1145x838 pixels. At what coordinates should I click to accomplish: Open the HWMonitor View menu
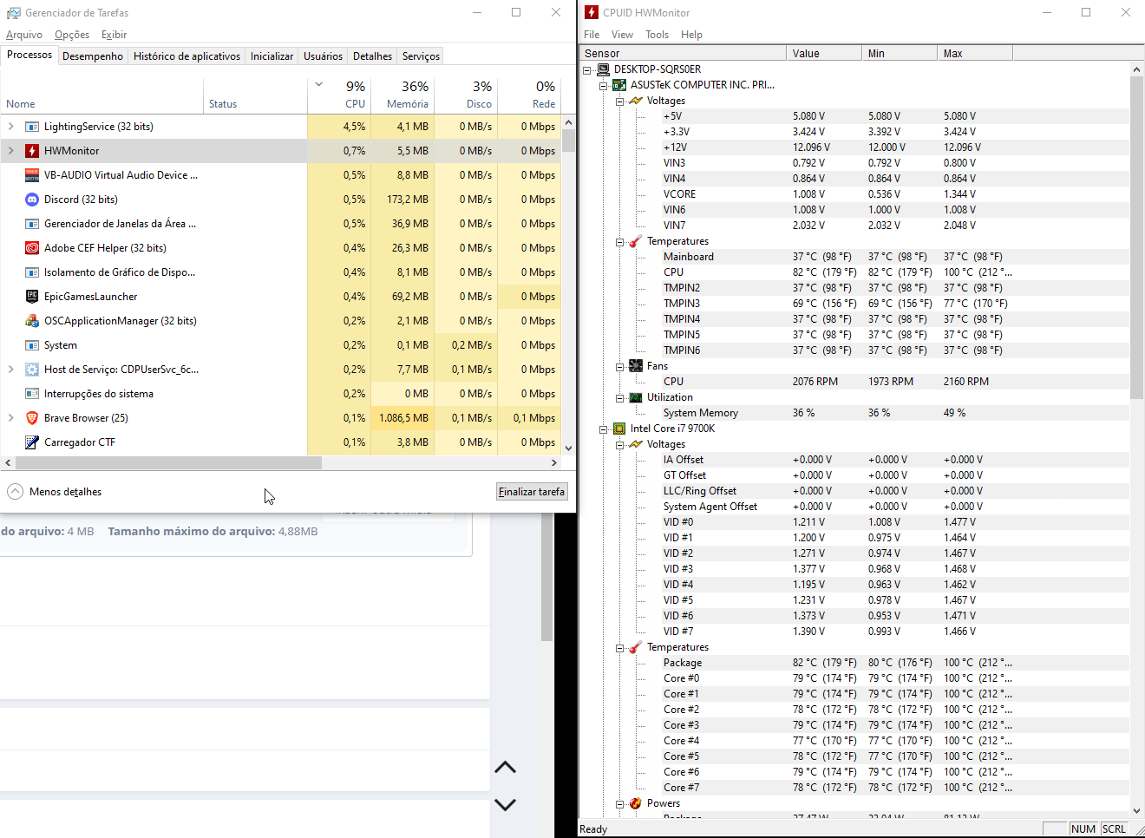coord(622,35)
